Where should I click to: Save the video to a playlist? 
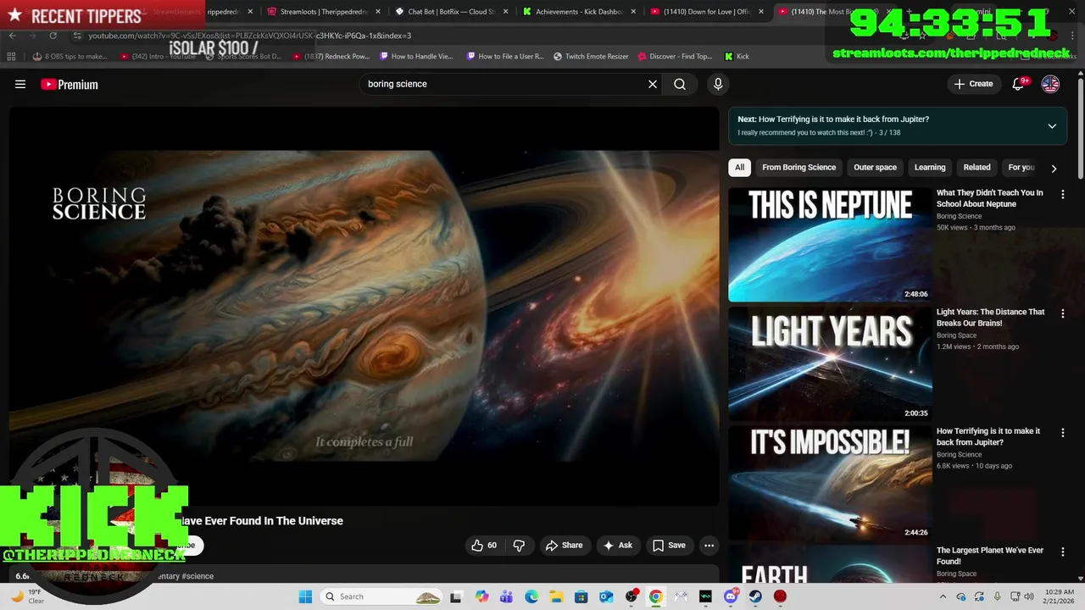(x=669, y=546)
